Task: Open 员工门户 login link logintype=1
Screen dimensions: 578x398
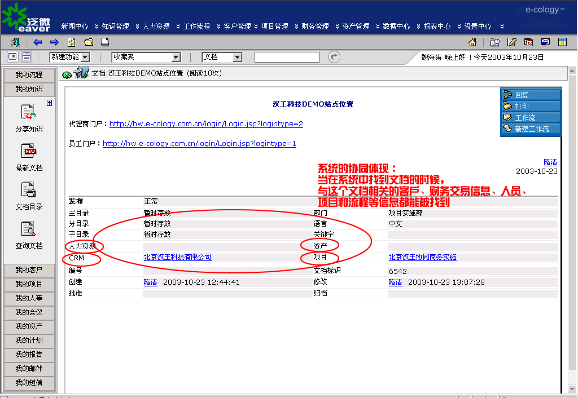Action: pos(199,144)
